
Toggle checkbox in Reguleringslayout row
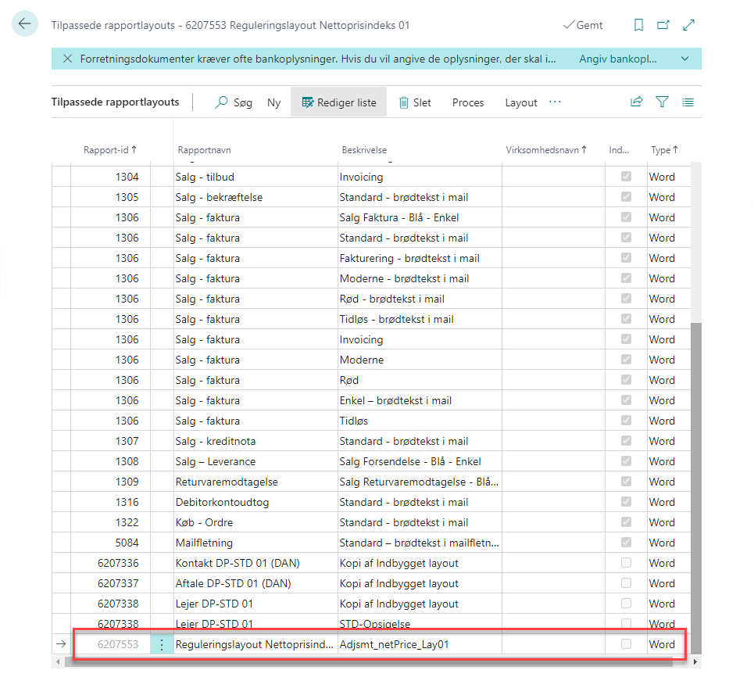click(626, 643)
